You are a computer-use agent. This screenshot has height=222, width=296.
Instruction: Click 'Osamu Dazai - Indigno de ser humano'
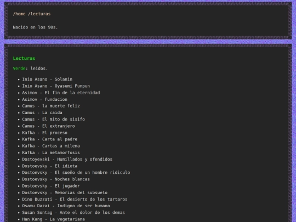point(66,206)
